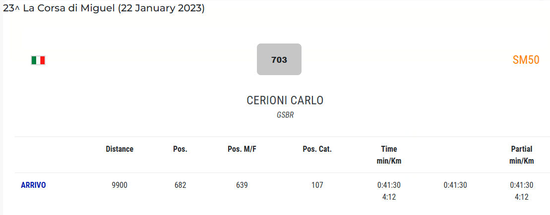Click the 0:41:30 partial time value
This screenshot has height=215, width=550.
coord(521,185)
